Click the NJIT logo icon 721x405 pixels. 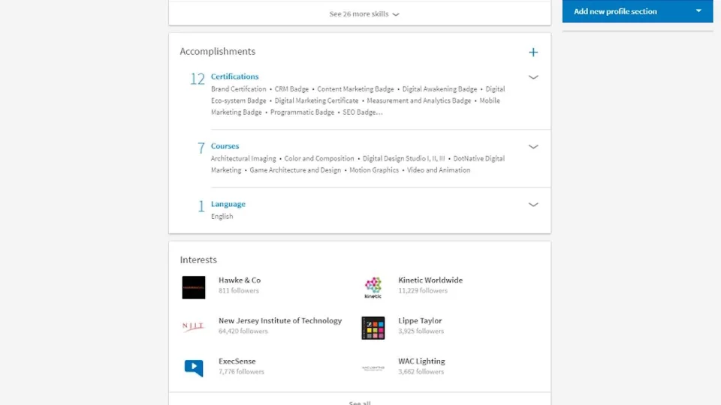pyautogui.click(x=194, y=327)
